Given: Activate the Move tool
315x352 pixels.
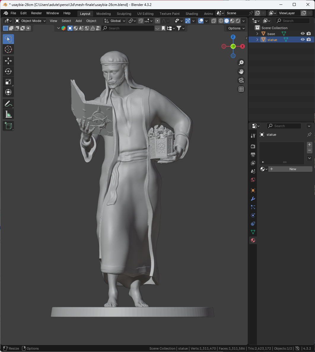Looking at the screenshot, I should coord(8,61).
